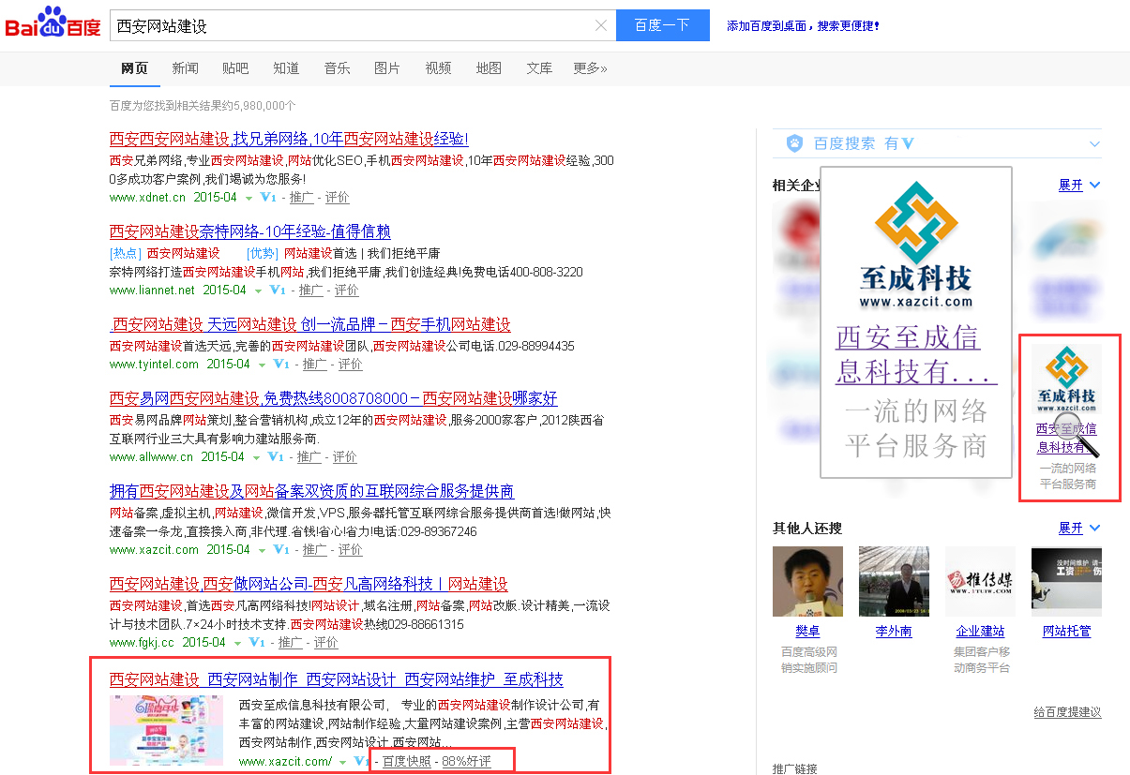Image resolution: width=1130 pixels, height=775 pixels.
Task: Switch to the 图片 tab
Action: [386, 68]
